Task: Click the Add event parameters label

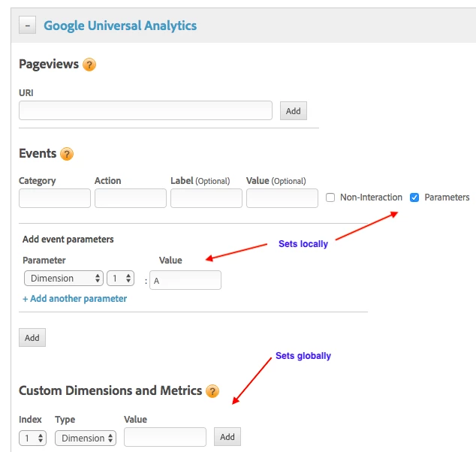Action: 68,240
